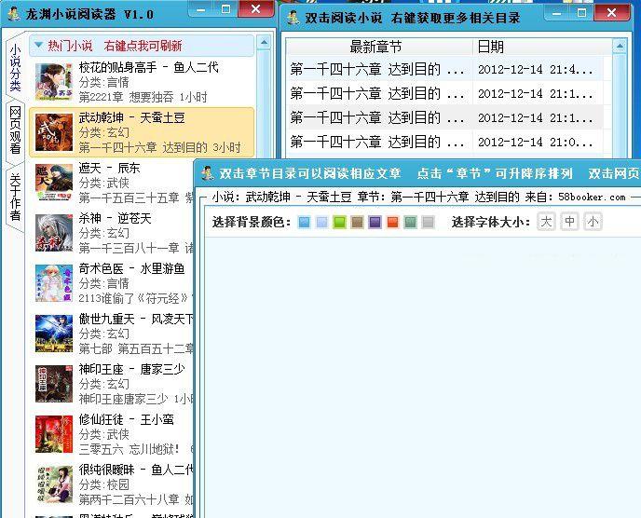Select novel title 修仙狂徒 - 王小蛮
Screen dimensions: 641x518
(x=126, y=419)
